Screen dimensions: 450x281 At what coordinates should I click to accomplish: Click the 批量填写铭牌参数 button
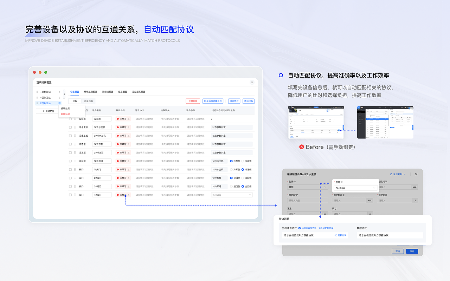point(213,101)
